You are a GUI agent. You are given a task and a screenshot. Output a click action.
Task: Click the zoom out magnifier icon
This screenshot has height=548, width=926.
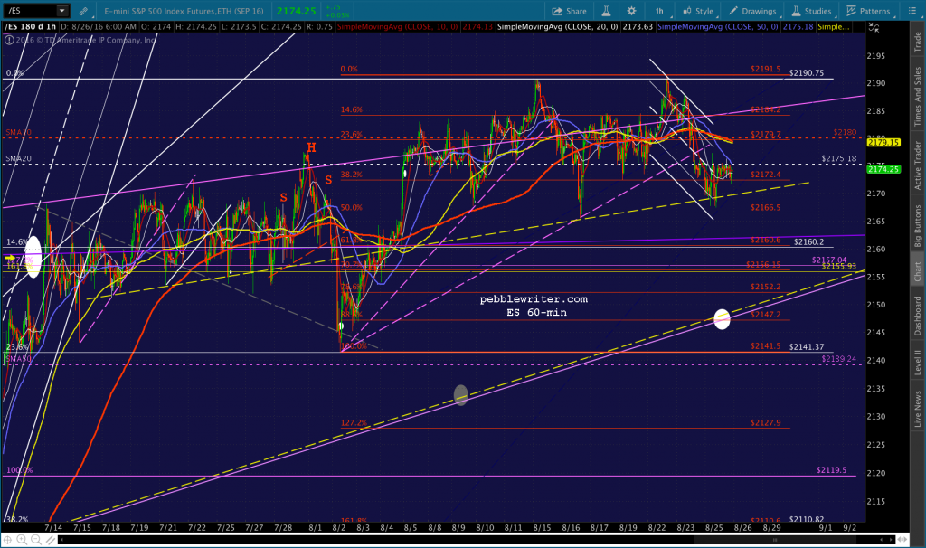click(36, 540)
